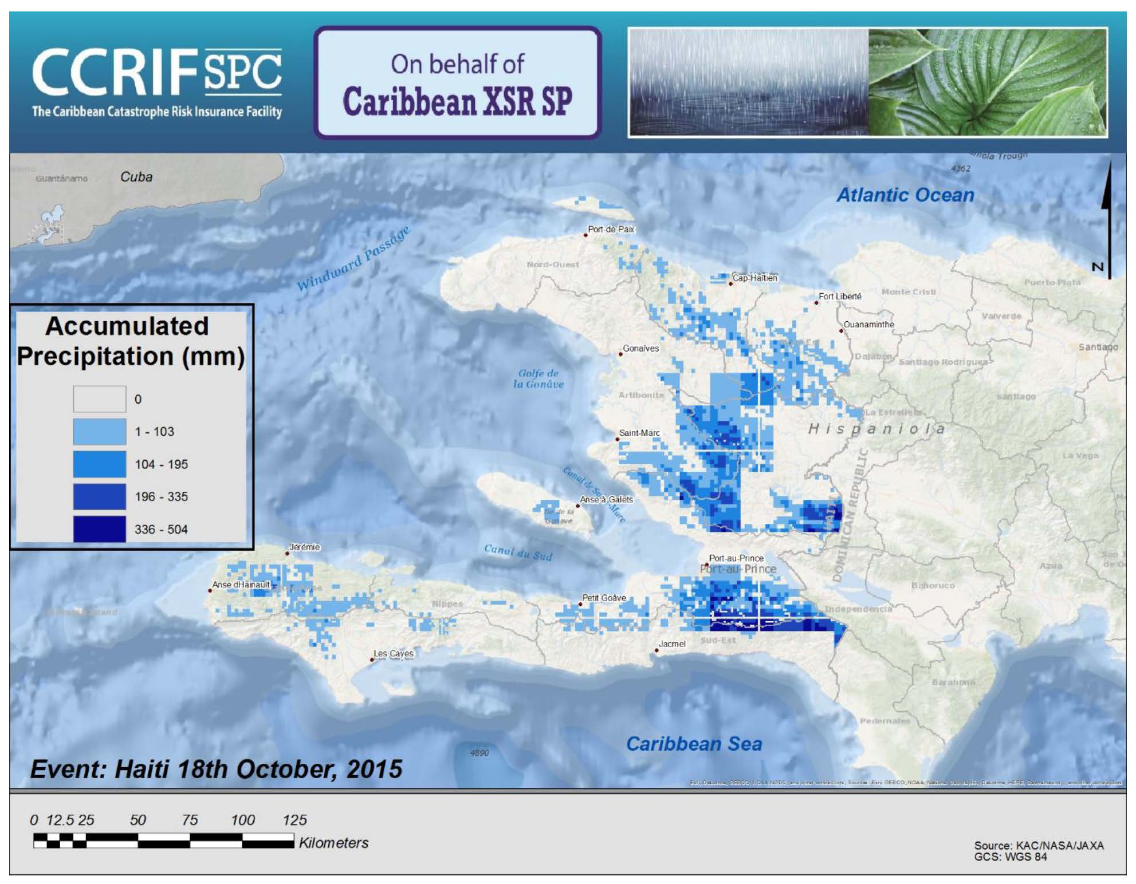Screen dimensions: 1136x884
Task: Click the 'Nord-Ouest' region label
Action: 553,265
